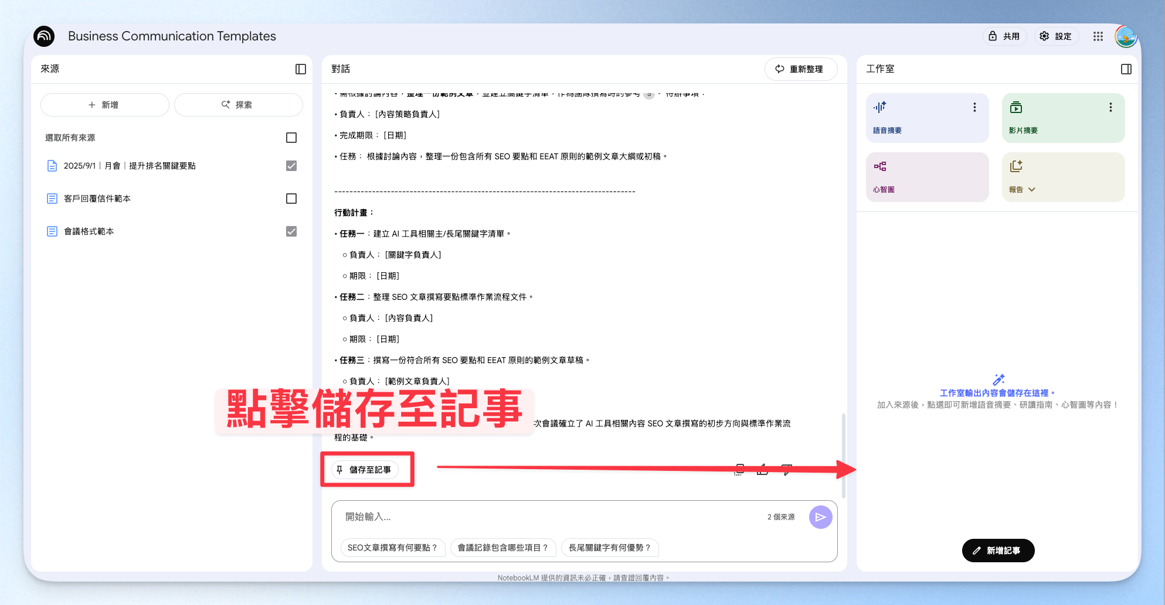
Task: Open the 設定 settings menu
Action: (1056, 36)
